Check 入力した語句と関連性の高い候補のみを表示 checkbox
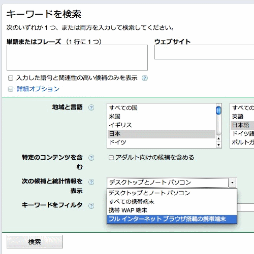This screenshot has height=254, width=254. pyautogui.click(x=11, y=78)
